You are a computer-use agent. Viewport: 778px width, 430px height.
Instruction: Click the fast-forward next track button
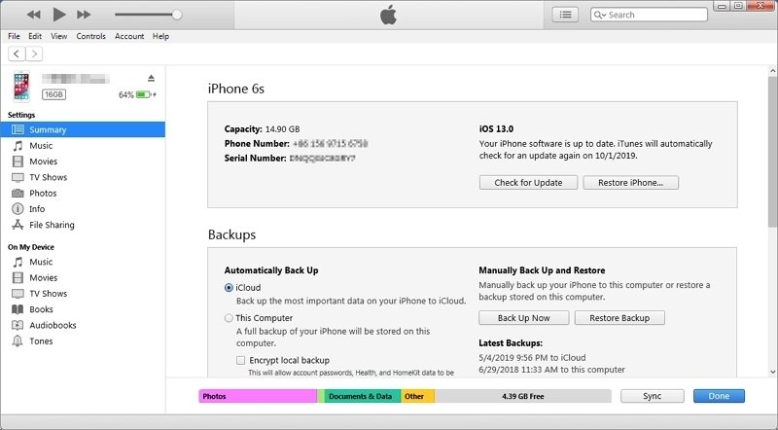(84, 15)
